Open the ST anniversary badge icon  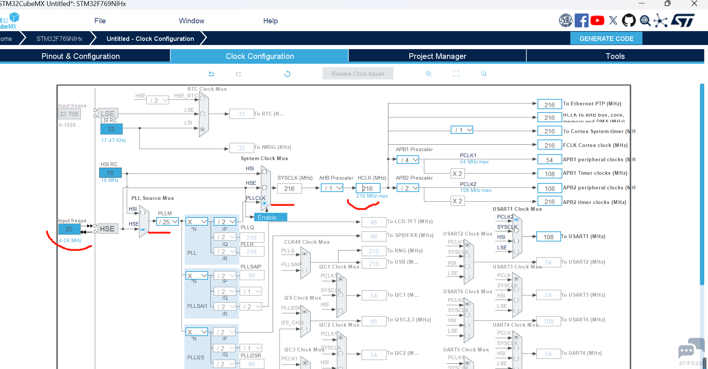(566, 20)
